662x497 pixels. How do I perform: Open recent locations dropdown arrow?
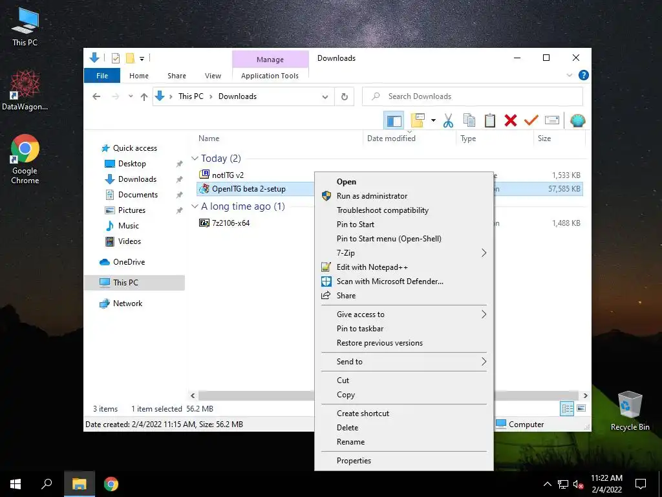131,96
